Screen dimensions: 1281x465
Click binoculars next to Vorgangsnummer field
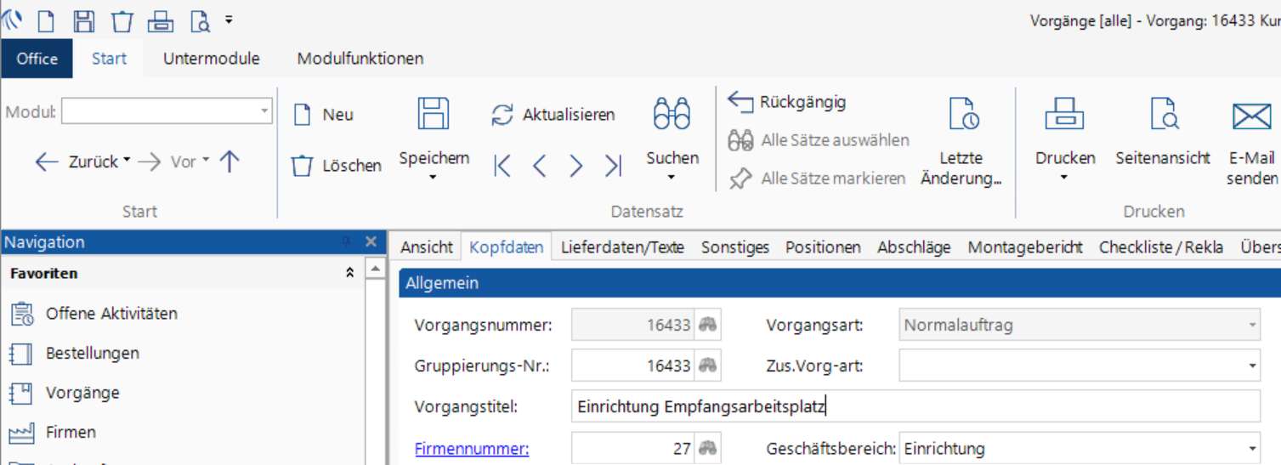pos(708,325)
